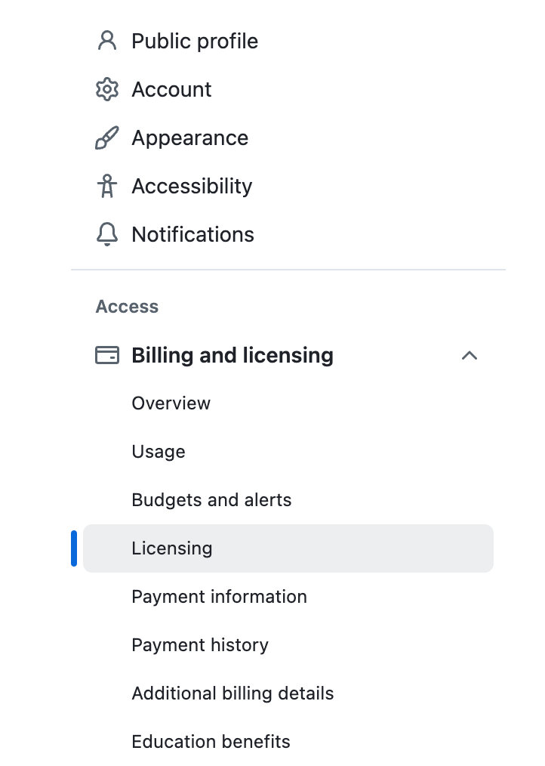
Task: Open the Public profile settings page
Action: coord(288,41)
